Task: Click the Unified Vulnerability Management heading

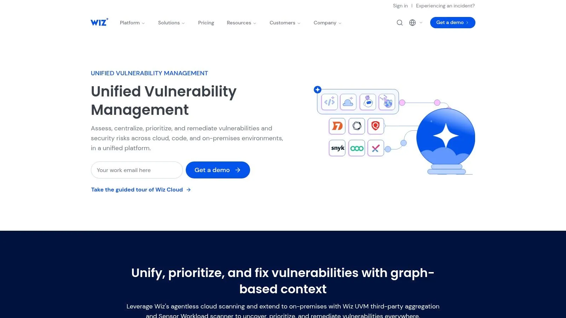Action: (x=163, y=100)
